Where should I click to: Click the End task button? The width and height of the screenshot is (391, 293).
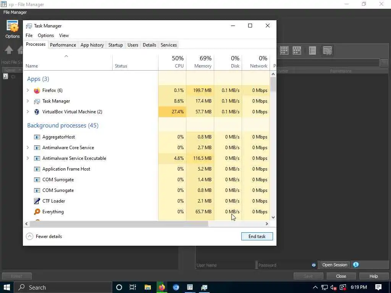click(257, 237)
